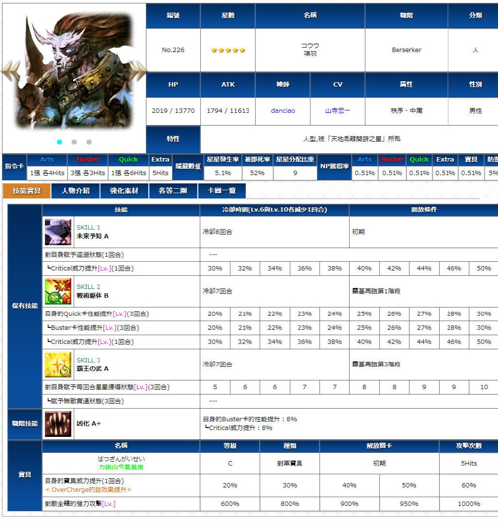Click the 保有技能 section header
This screenshot has width=498, height=521.
[25, 306]
